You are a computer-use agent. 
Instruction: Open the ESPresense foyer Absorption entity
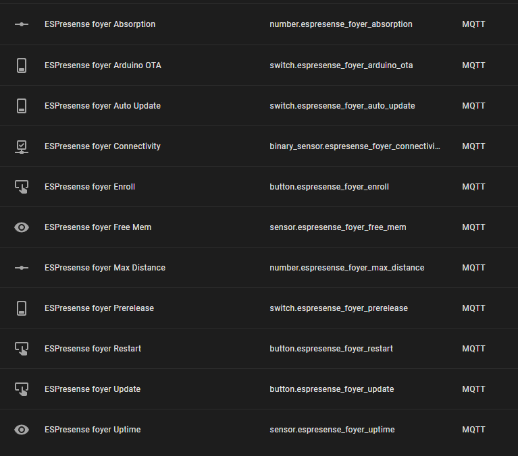point(100,24)
